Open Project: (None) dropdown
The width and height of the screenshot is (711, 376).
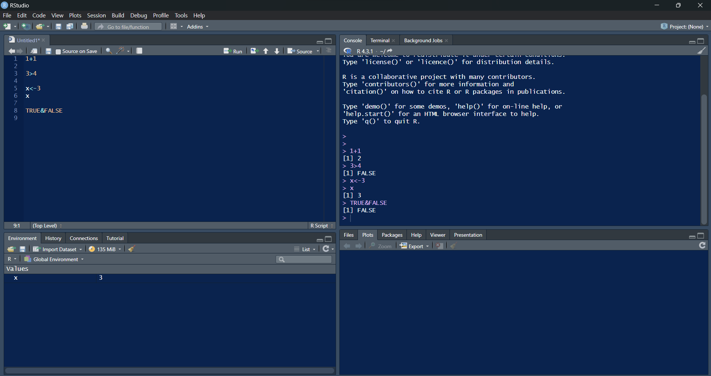click(684, 26)
